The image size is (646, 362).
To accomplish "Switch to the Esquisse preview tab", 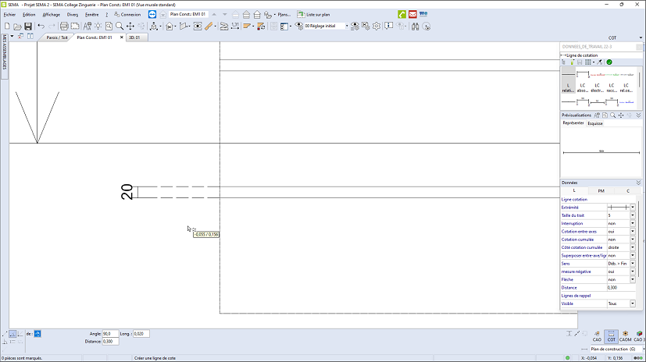I will tap(595, 123).
